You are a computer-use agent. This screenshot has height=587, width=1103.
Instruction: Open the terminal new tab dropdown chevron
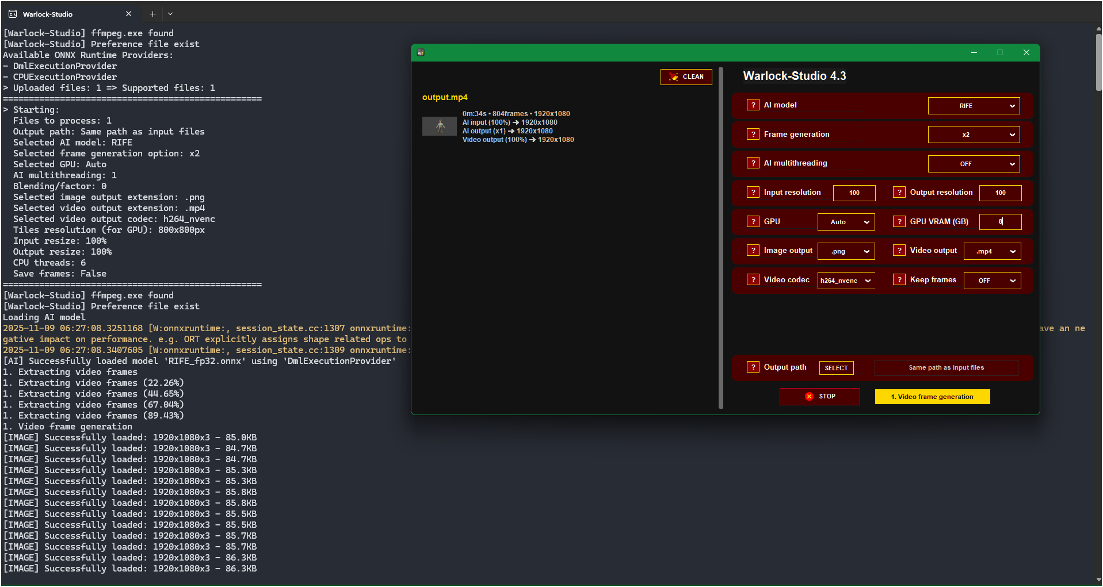click(170, 14)
